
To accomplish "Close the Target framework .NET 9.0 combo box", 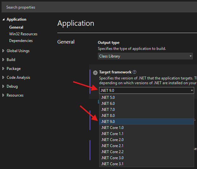I will click(147, 90).
